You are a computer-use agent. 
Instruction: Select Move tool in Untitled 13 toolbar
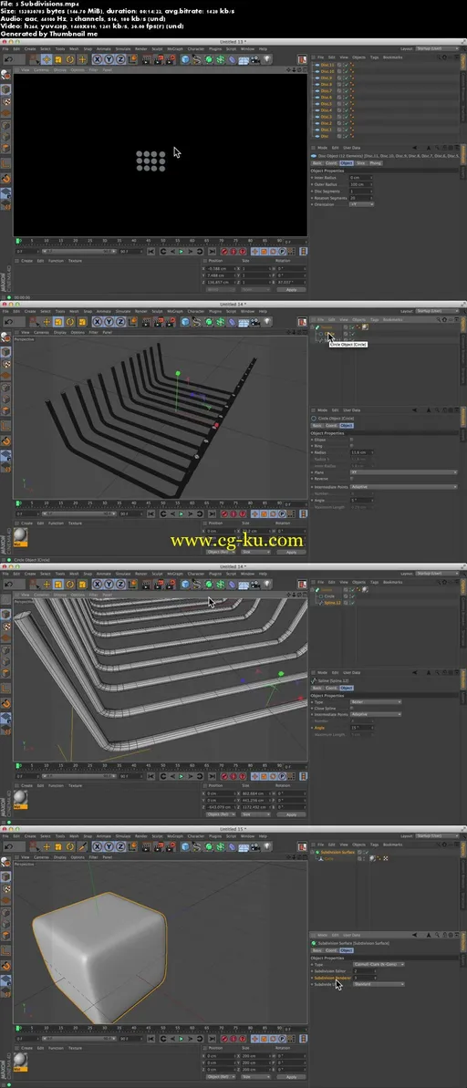(47, 59)
